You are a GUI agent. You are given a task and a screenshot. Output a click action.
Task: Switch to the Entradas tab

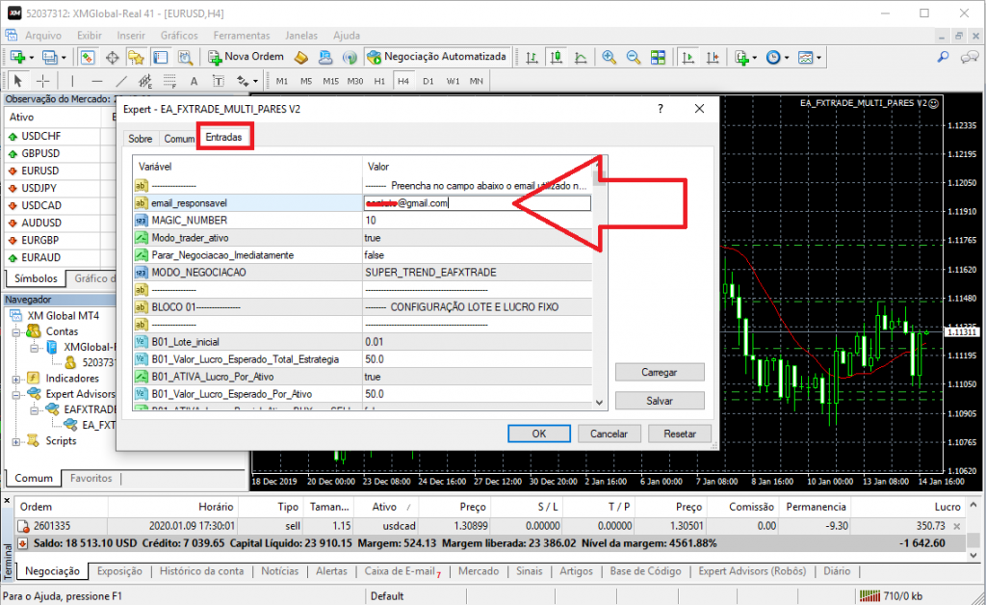click(x=223, y=137)
